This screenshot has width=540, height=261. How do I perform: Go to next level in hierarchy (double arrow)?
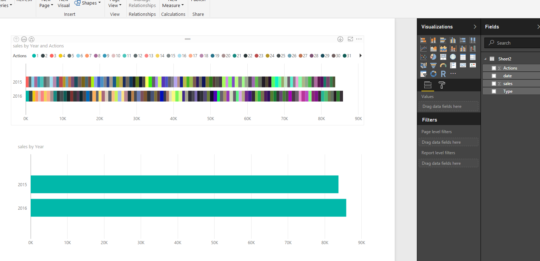tap(24, 39)
